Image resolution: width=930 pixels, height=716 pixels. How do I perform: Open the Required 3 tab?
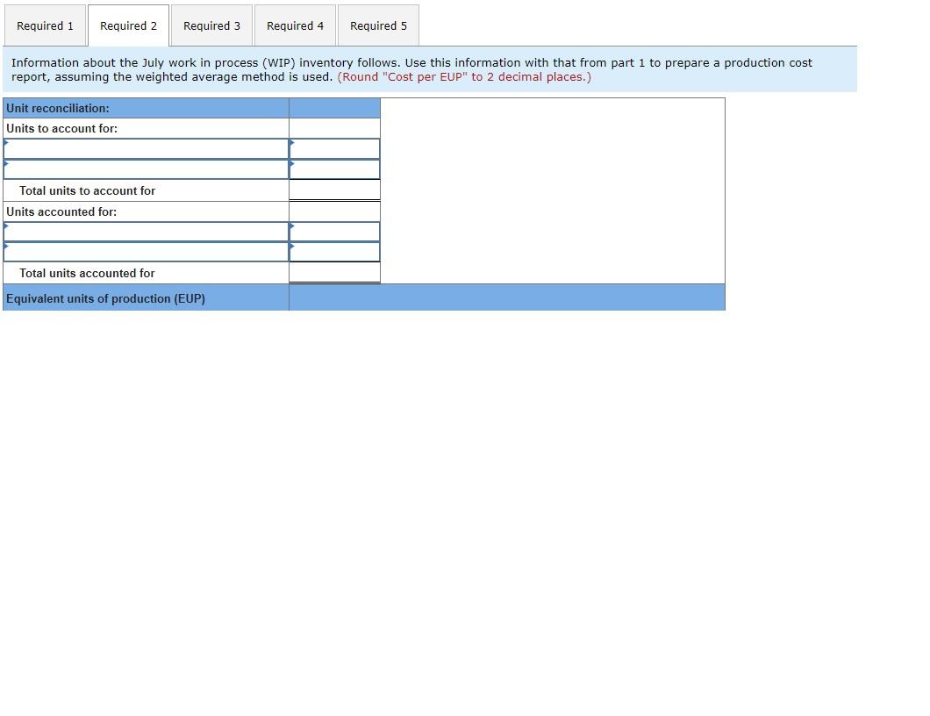(x=211, y=25)
